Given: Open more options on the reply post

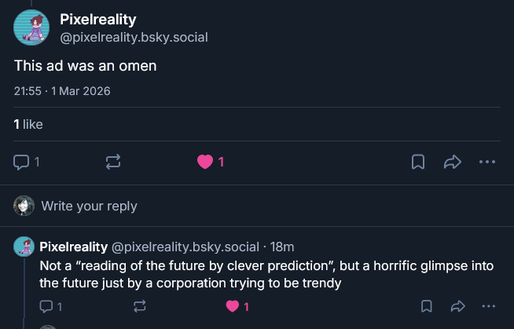Looking at the screenshot, I should coord(489,306).
